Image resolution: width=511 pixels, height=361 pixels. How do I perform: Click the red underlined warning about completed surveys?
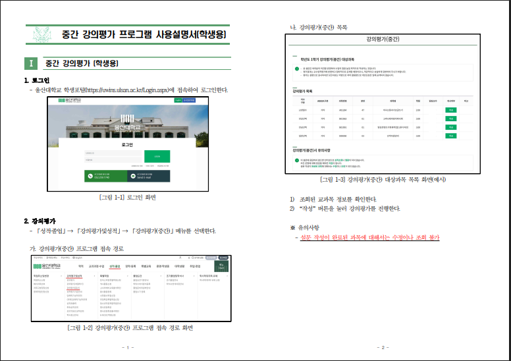click(x=369, y=237)
